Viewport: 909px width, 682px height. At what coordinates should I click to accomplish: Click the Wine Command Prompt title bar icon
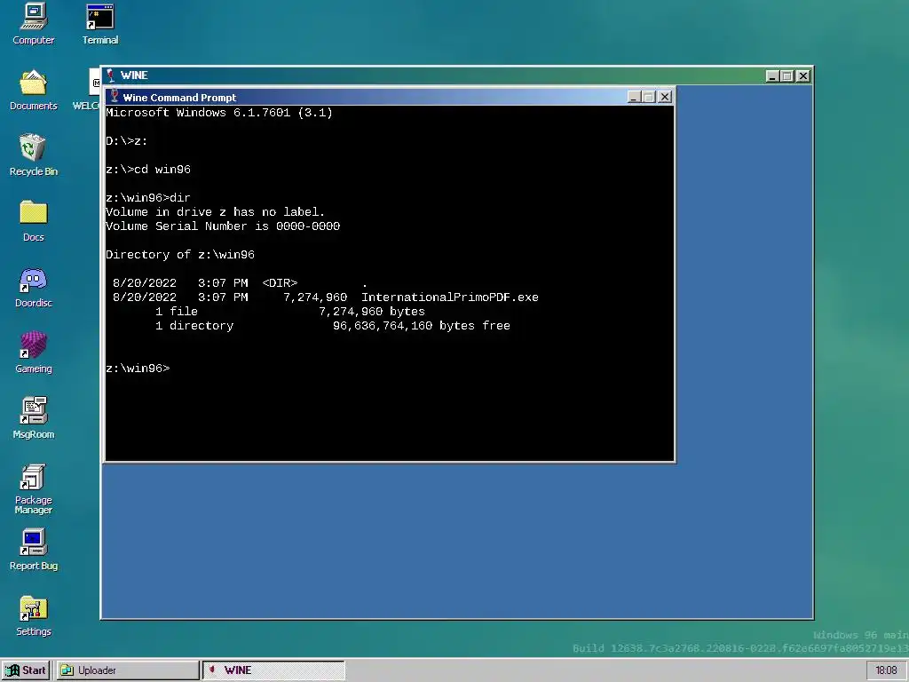tap(115, 97)
